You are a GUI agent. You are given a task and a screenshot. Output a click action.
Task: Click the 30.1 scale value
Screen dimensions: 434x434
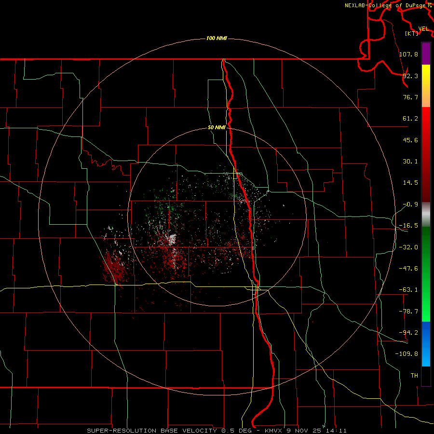pos(410,162)
